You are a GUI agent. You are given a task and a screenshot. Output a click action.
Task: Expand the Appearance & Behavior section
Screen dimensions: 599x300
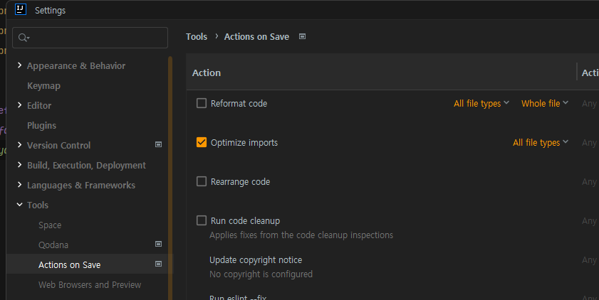19,65
